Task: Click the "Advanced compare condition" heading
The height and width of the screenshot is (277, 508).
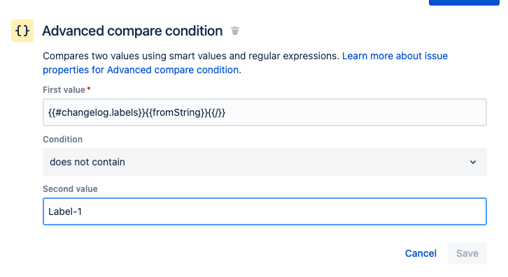Action: click(x=132, y=31)
